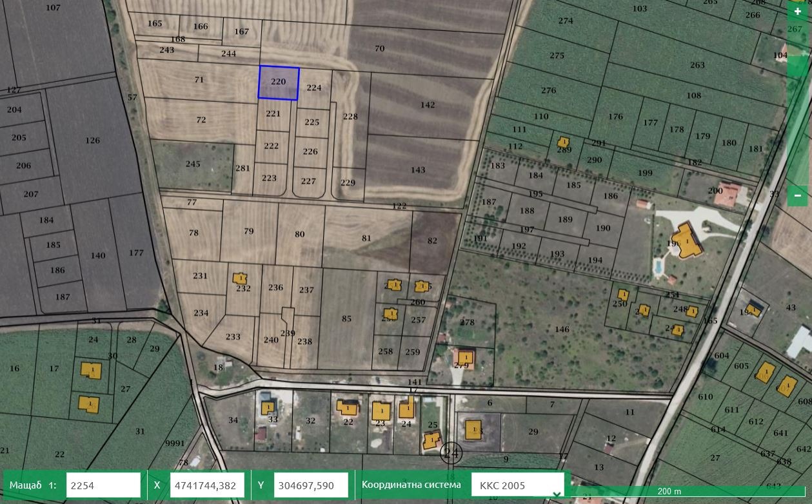Image resolution: width=812 pixels, height=504 pixels.
Task: Select the building marker in parcel 289
Action: (x=564, y=142)
